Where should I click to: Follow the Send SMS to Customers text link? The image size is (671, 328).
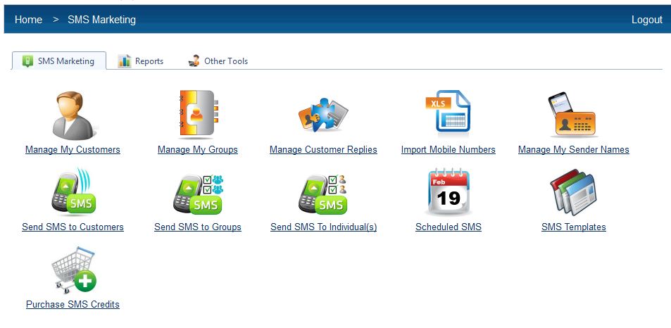[x=73, y=227]
